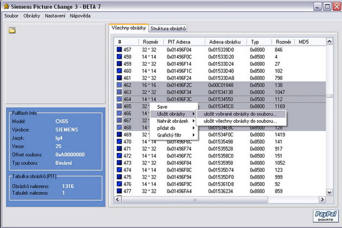Click the images found count 1316
Viewport: 342px width, 228px height.
point(68,186)
